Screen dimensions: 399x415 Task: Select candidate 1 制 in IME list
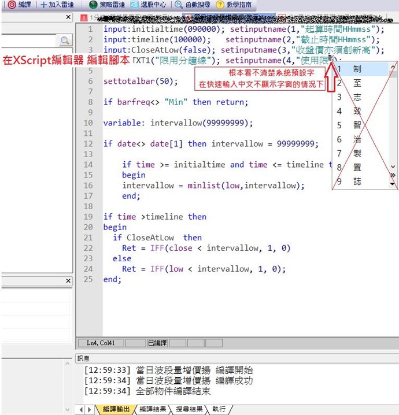[x=357, y=69]
